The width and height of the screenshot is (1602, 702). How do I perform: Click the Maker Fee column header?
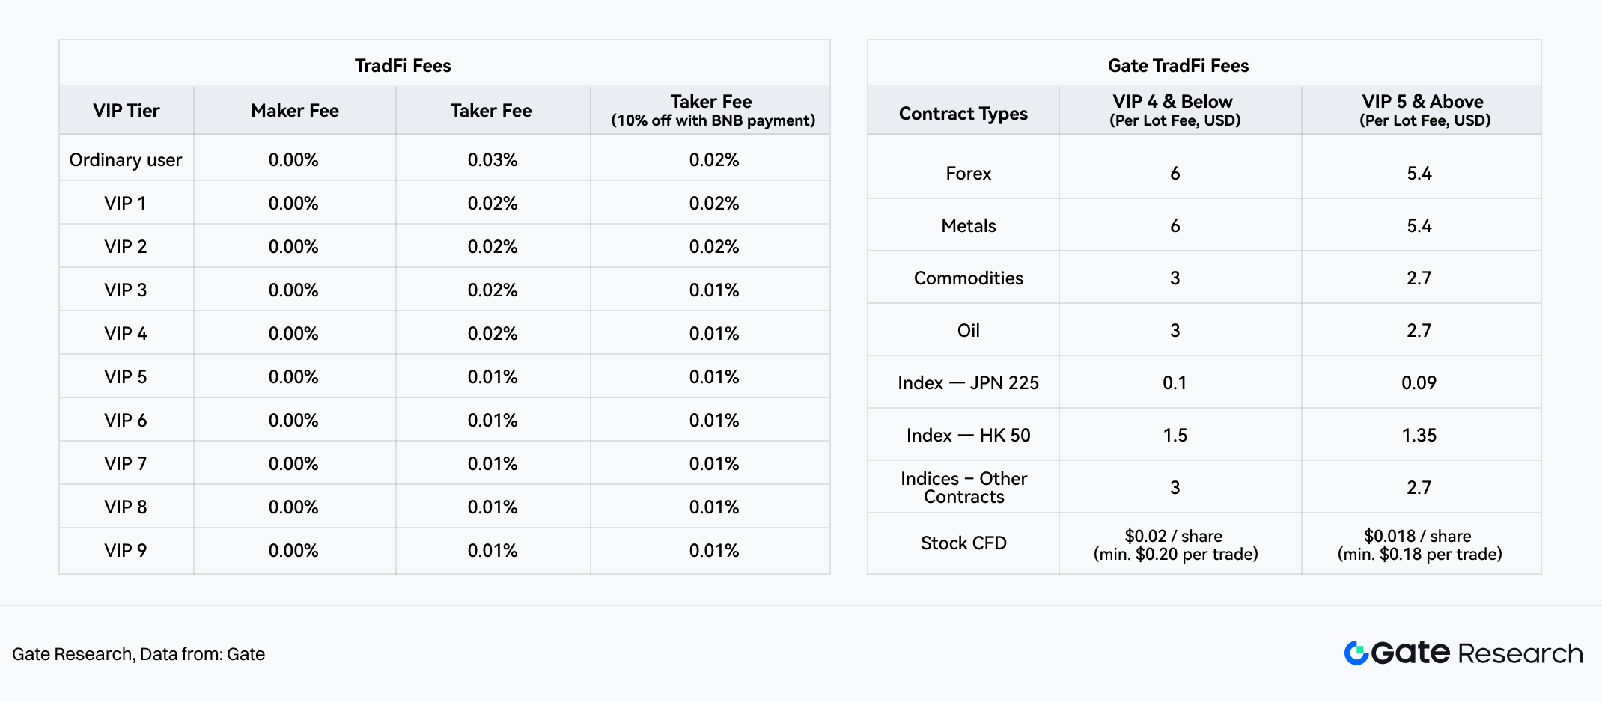(294, 111)
